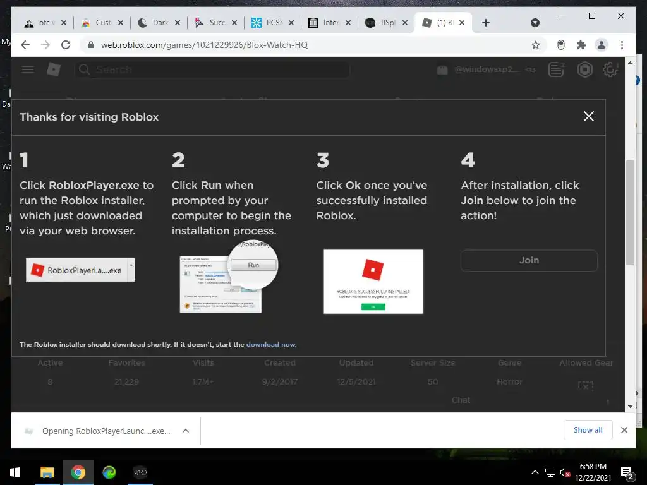Click the muted volume icon in tray
The height and width of the screenshot is (485, 647).
(x=565, y=472)
